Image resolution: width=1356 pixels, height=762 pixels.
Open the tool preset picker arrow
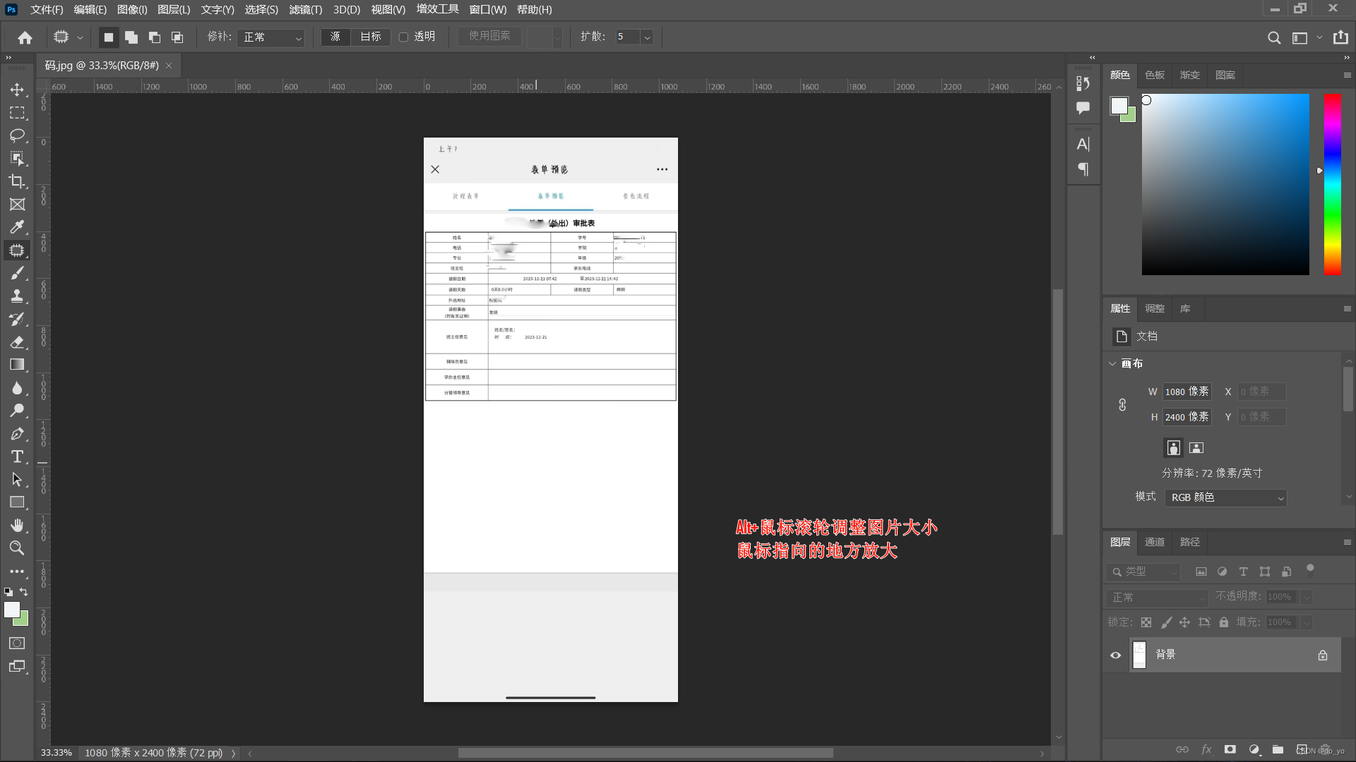coord(80,37)
